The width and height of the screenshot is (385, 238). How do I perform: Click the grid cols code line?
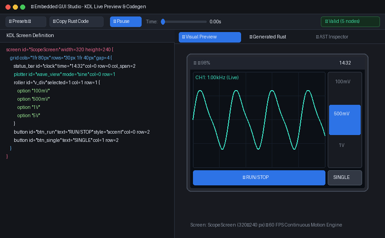coord(61,58)
